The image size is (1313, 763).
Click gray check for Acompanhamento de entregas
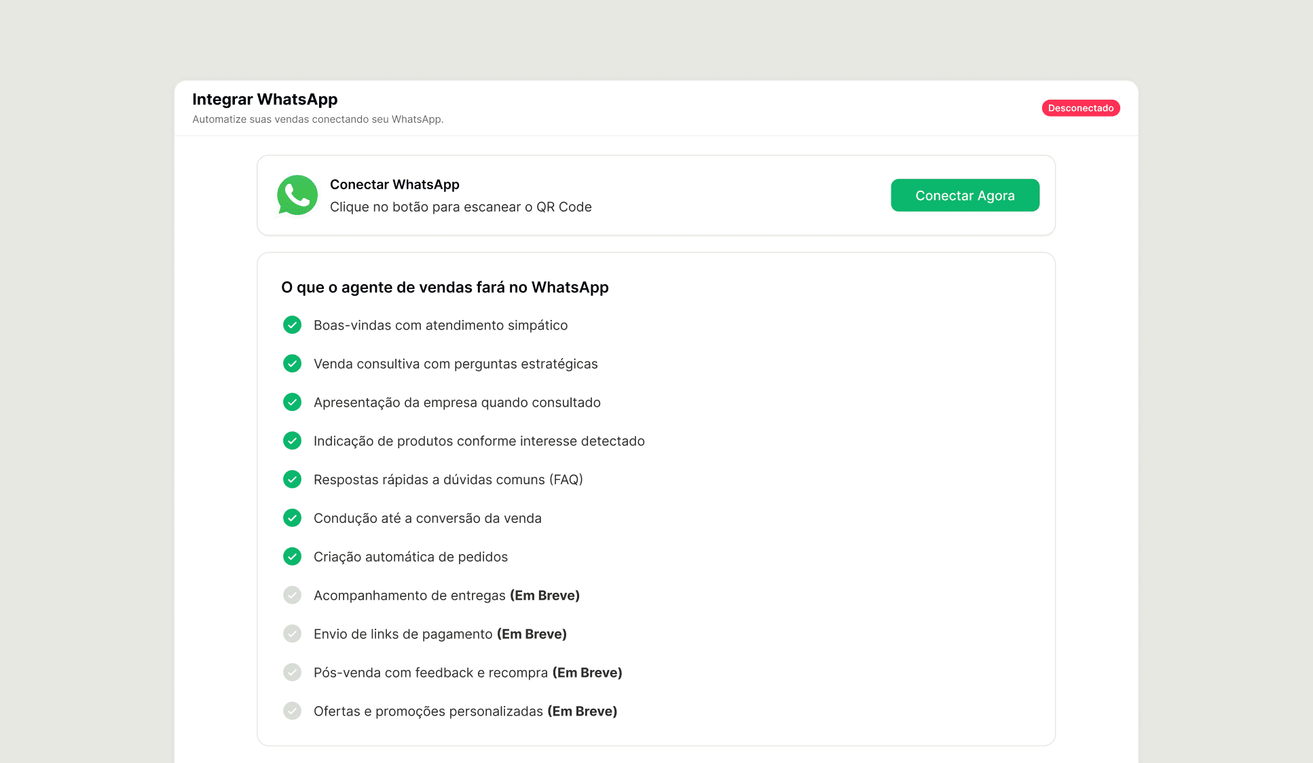click(292, 595)
